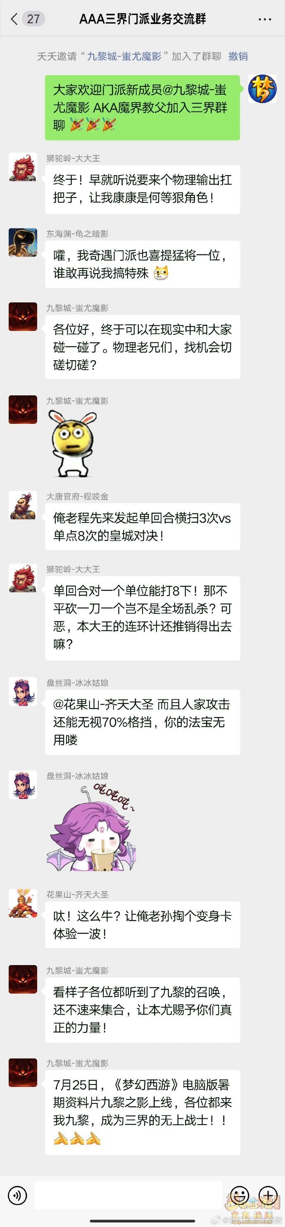Tap the unread count badge 27

click(x=33, y=19)
